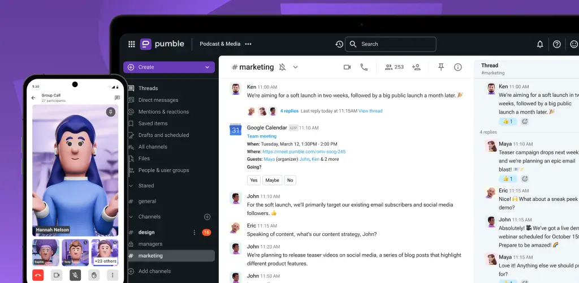The width and height of the screenshot is (579, 283).
Task: Click Ken's avatar in marketing channel
Action: pos(236,89)
